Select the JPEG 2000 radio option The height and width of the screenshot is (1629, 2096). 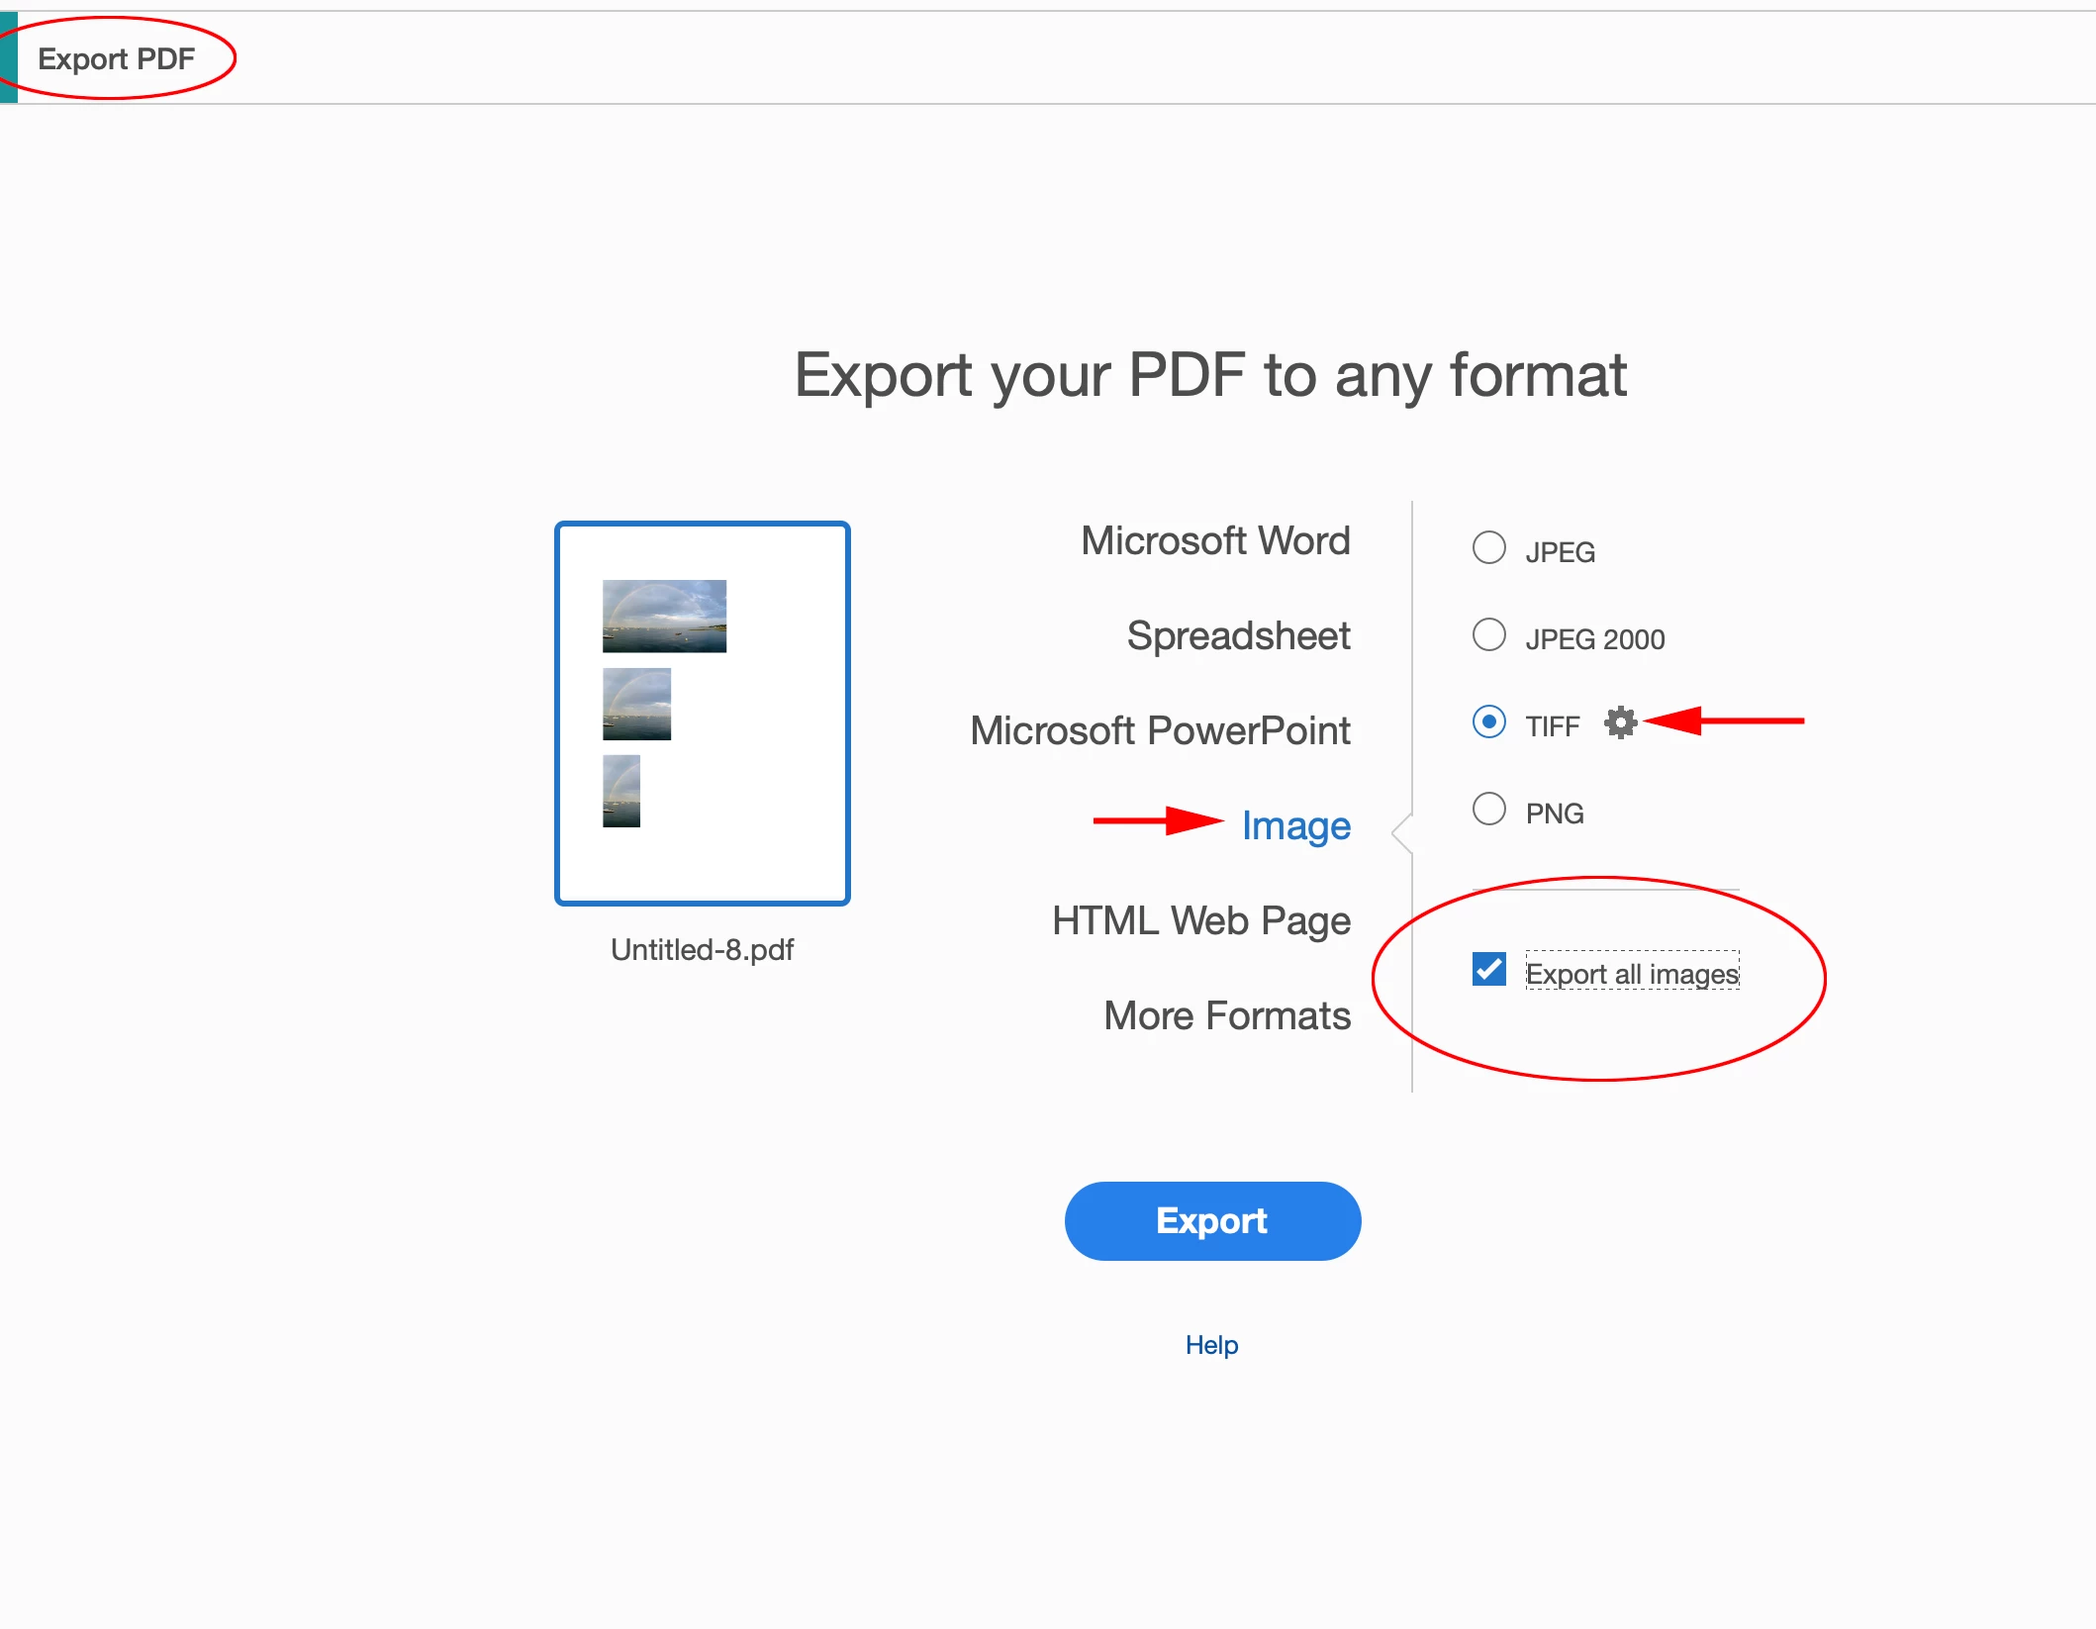1488,635
